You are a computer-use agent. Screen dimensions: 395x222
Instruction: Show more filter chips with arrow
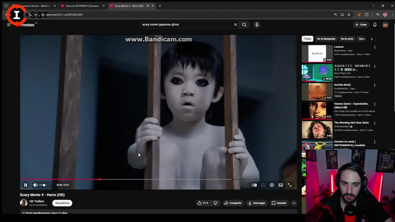[x=372, y=39]
